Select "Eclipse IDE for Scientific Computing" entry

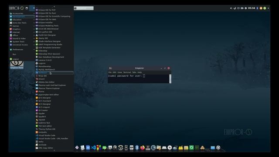[x=54, y=16]
